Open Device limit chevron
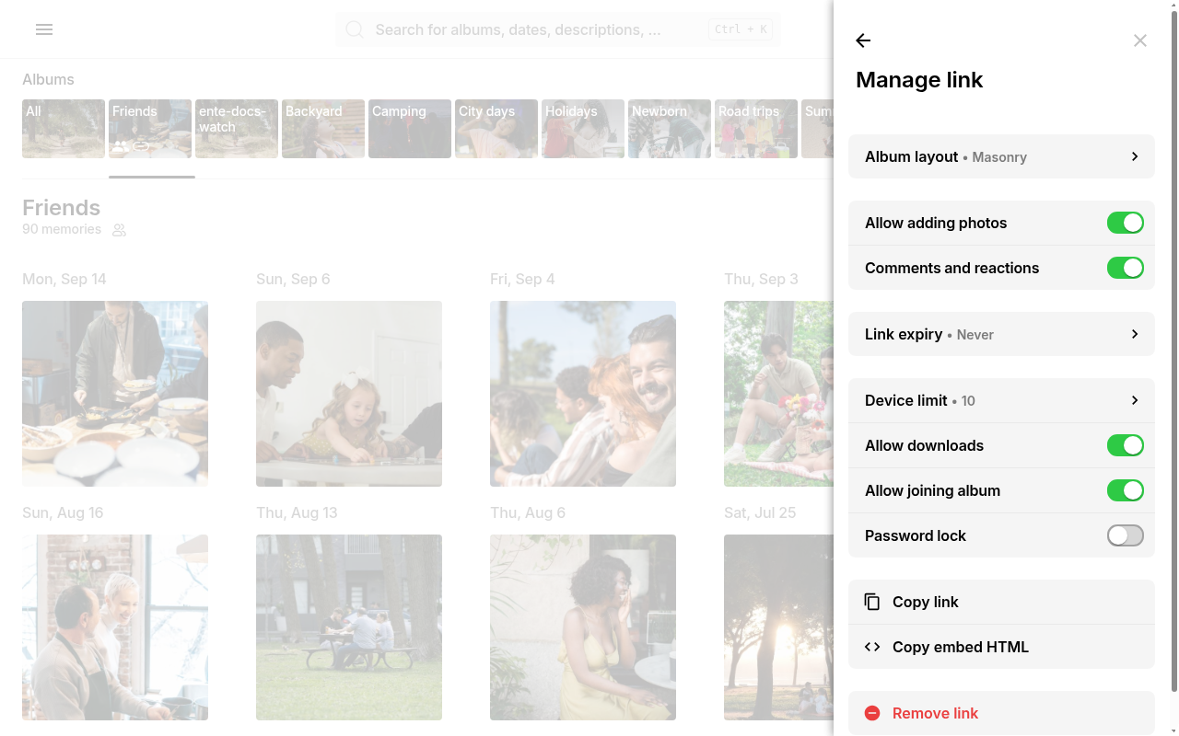This screenshot has height=736, width=1179. point(1135,400)
